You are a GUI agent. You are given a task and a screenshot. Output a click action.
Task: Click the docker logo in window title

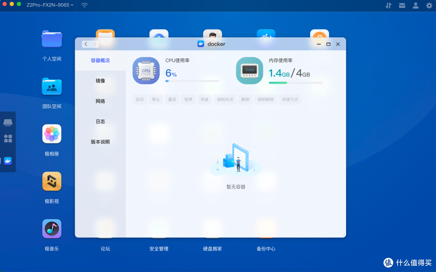click(x=201, y=44)
